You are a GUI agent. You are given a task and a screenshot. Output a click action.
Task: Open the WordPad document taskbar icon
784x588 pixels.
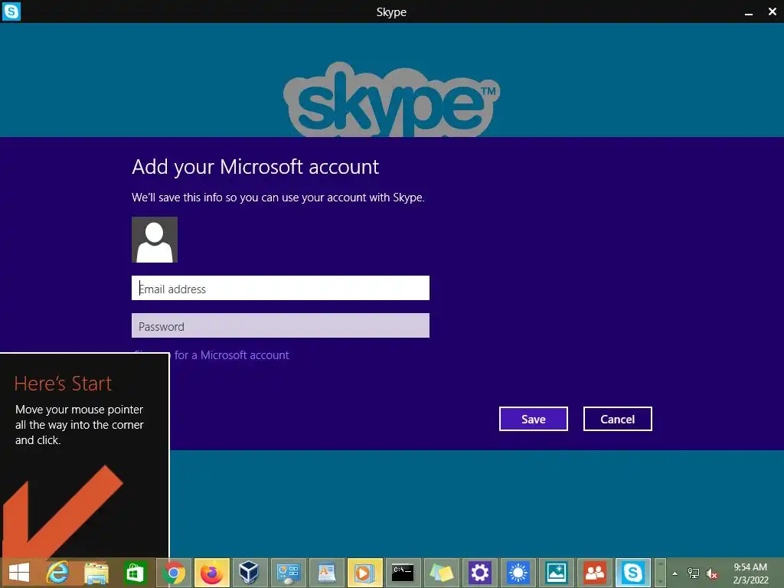pos(326,573)
